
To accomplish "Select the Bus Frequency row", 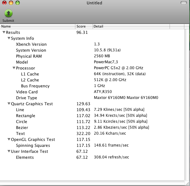I will pyautogui.click(x=92, y=86).
